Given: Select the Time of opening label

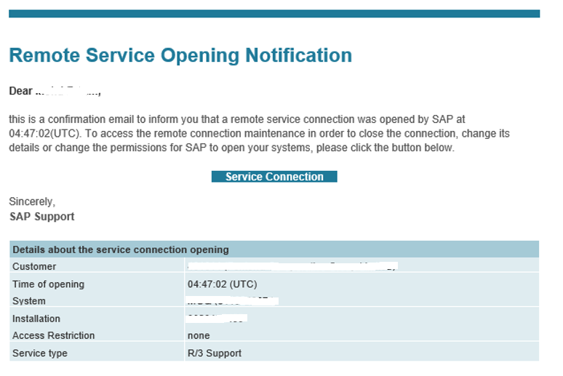Looking at the screenshot, I should [x=49, y=284].
